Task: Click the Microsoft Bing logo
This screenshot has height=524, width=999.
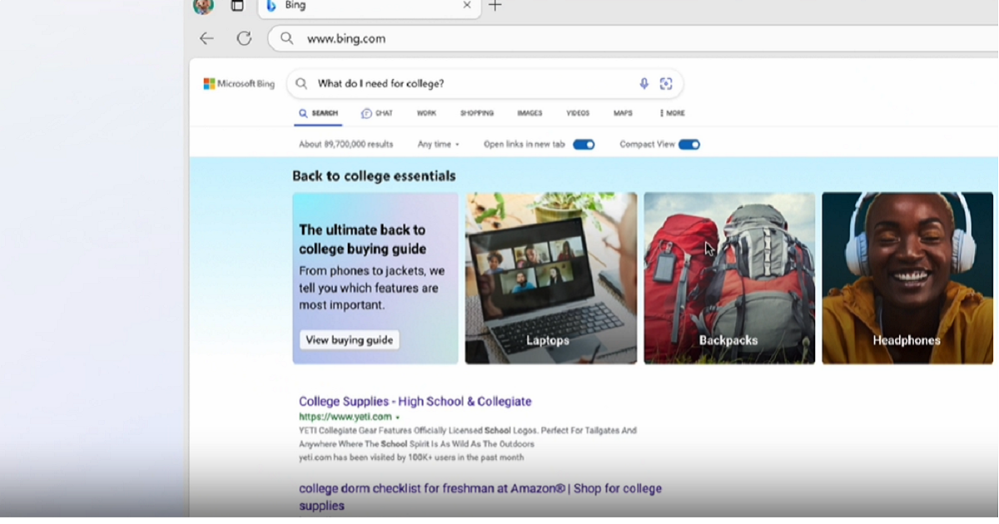Action: [239, 83]
